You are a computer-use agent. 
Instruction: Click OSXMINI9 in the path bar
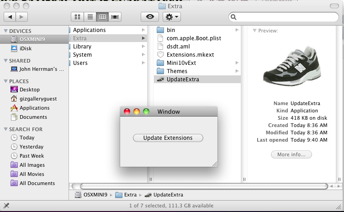(x=91, y=195)
